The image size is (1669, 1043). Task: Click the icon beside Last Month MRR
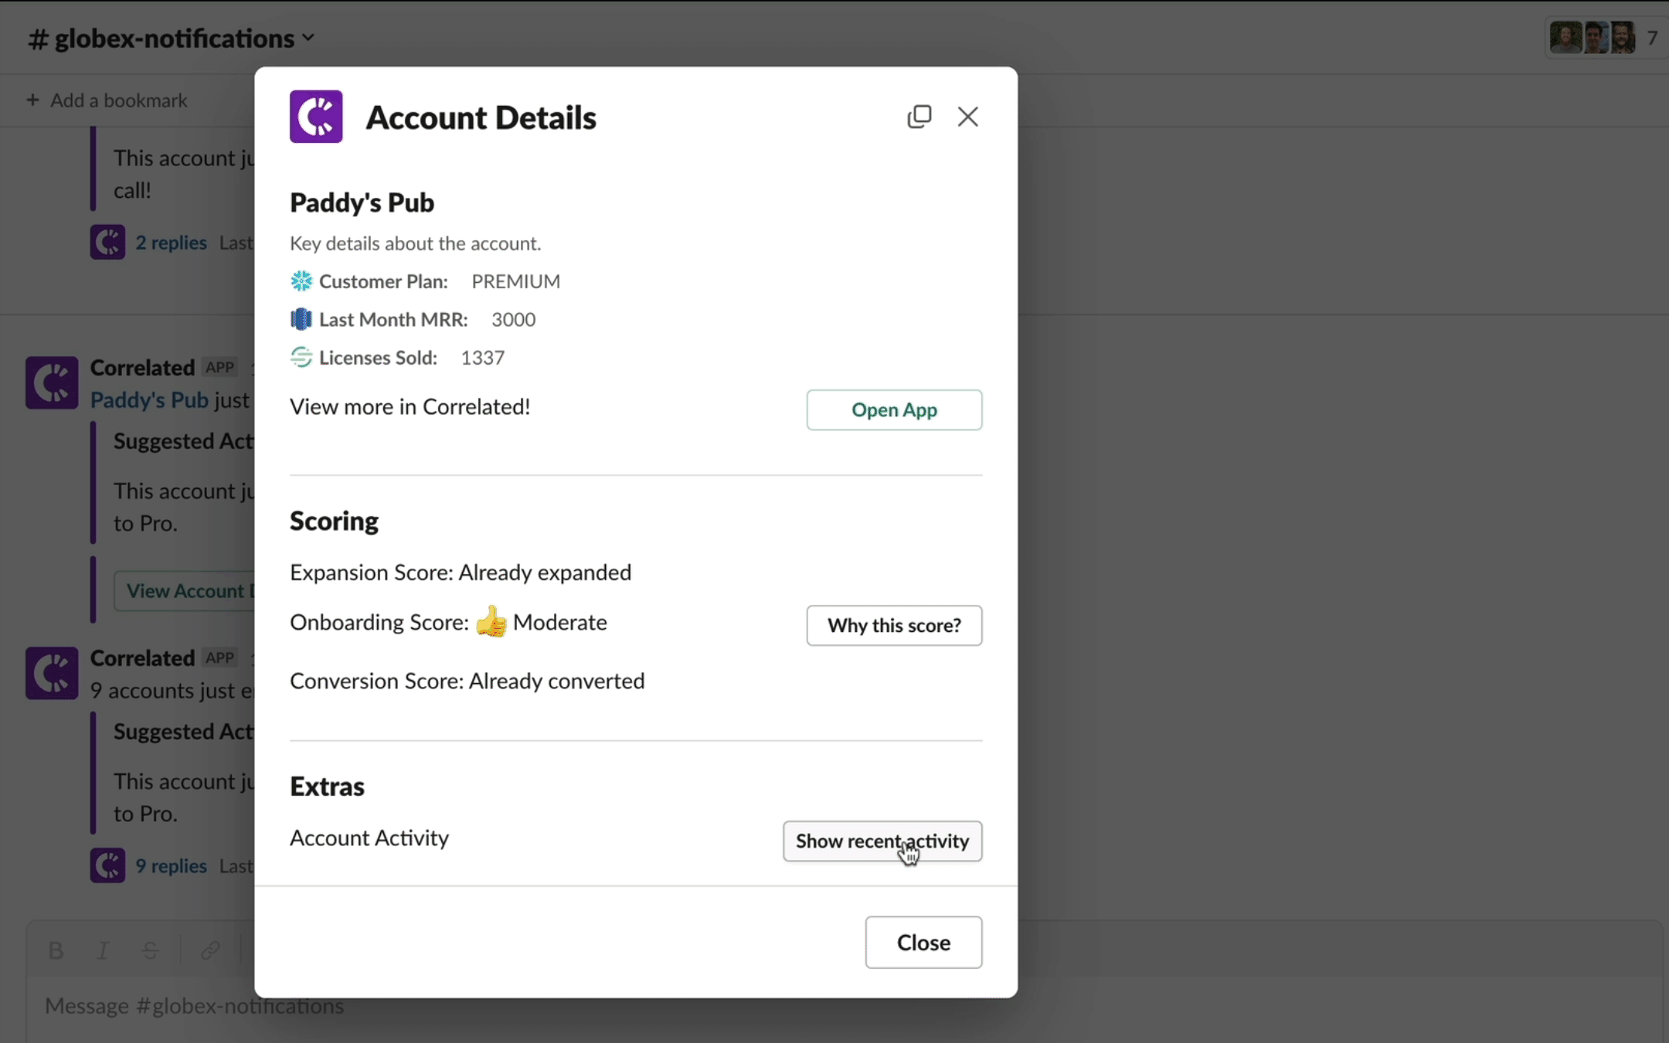click(301, 319)
